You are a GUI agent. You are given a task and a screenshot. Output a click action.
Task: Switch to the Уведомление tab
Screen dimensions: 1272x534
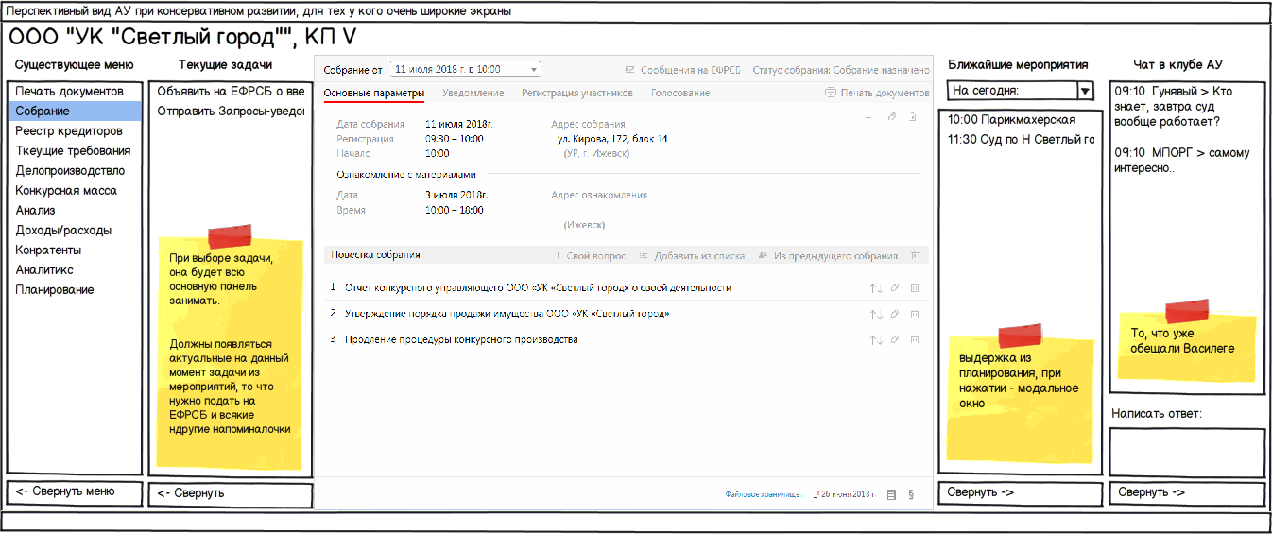click(473, 93)
